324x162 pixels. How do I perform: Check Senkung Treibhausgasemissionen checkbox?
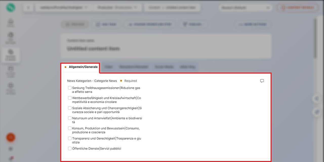click(70, 88)
